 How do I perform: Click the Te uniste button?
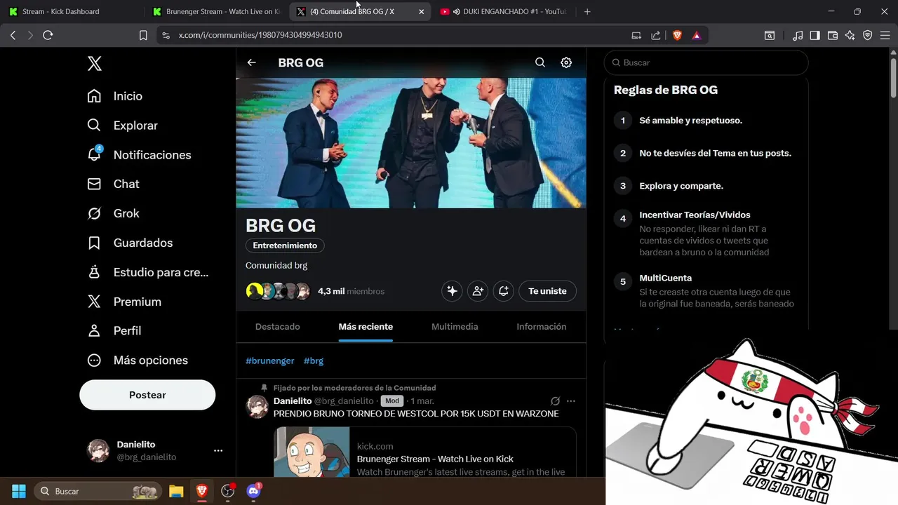(x=547, y=291)
